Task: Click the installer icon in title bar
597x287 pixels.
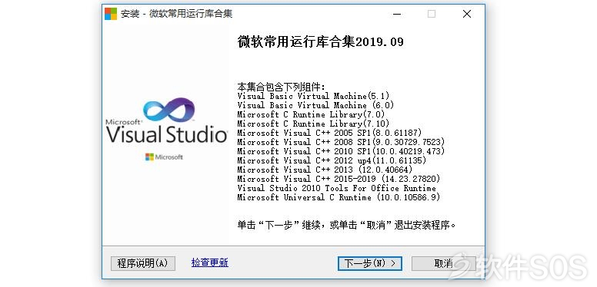Action: click(111, 14)
